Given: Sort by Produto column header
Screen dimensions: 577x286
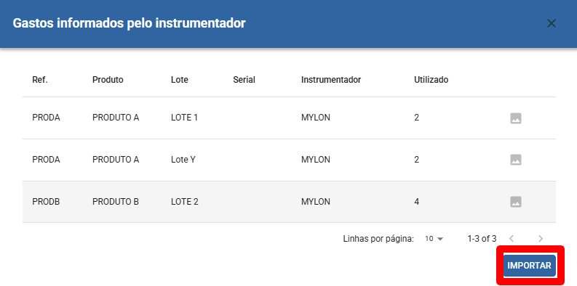Looking at the screenshot, I should click(x=108, y=80).
